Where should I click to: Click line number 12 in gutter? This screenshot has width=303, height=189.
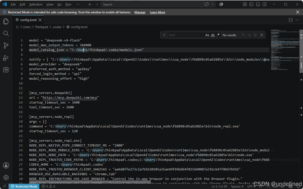point(21,93)
